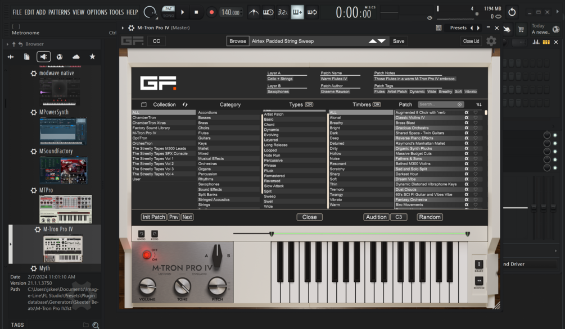Favorite the Darkest Hour patch heart

(476, 174)
